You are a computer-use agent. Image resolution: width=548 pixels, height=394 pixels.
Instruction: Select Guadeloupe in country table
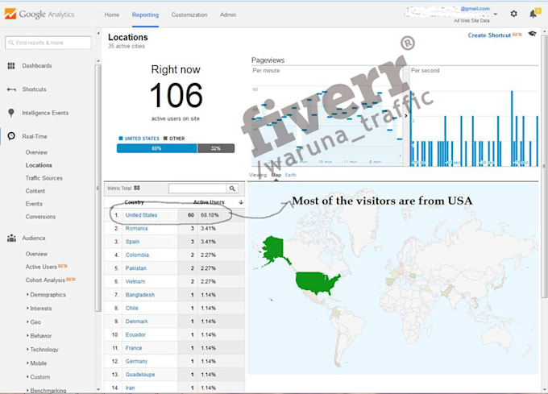[140, 375]
